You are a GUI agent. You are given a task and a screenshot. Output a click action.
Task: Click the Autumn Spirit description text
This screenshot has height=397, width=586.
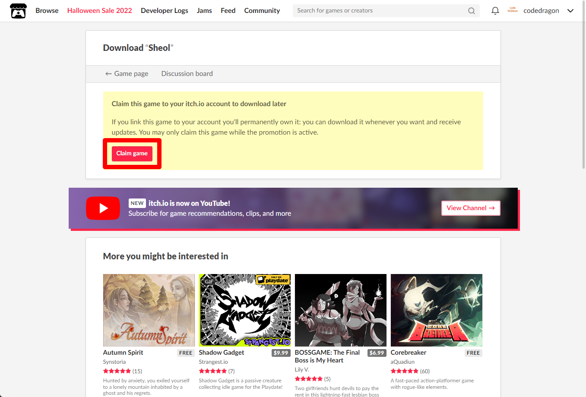tap(146, 387)
